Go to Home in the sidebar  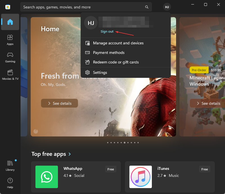click(x=10, y=22)
